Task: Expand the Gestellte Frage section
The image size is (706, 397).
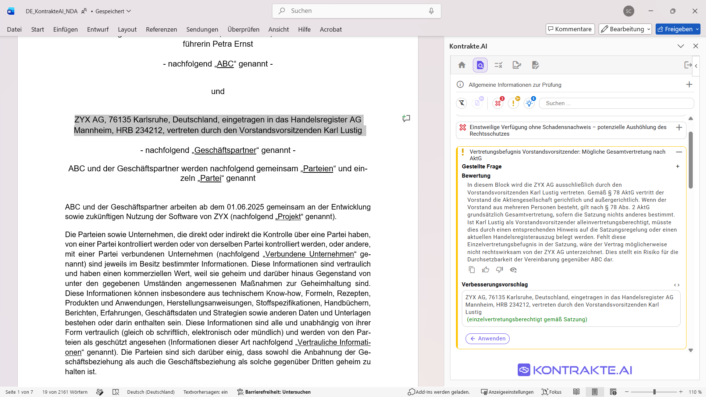Action: (x=678, y=167)
